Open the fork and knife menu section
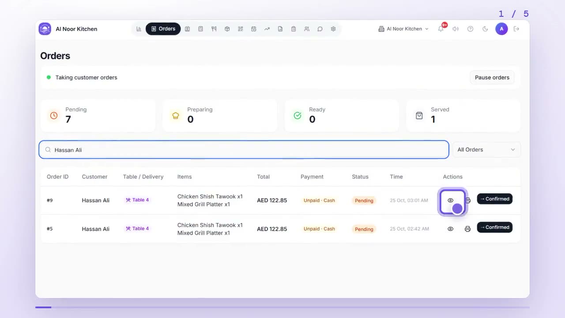Image resolution: width=565 pixels, height=318 pixels. click(214, 29)
